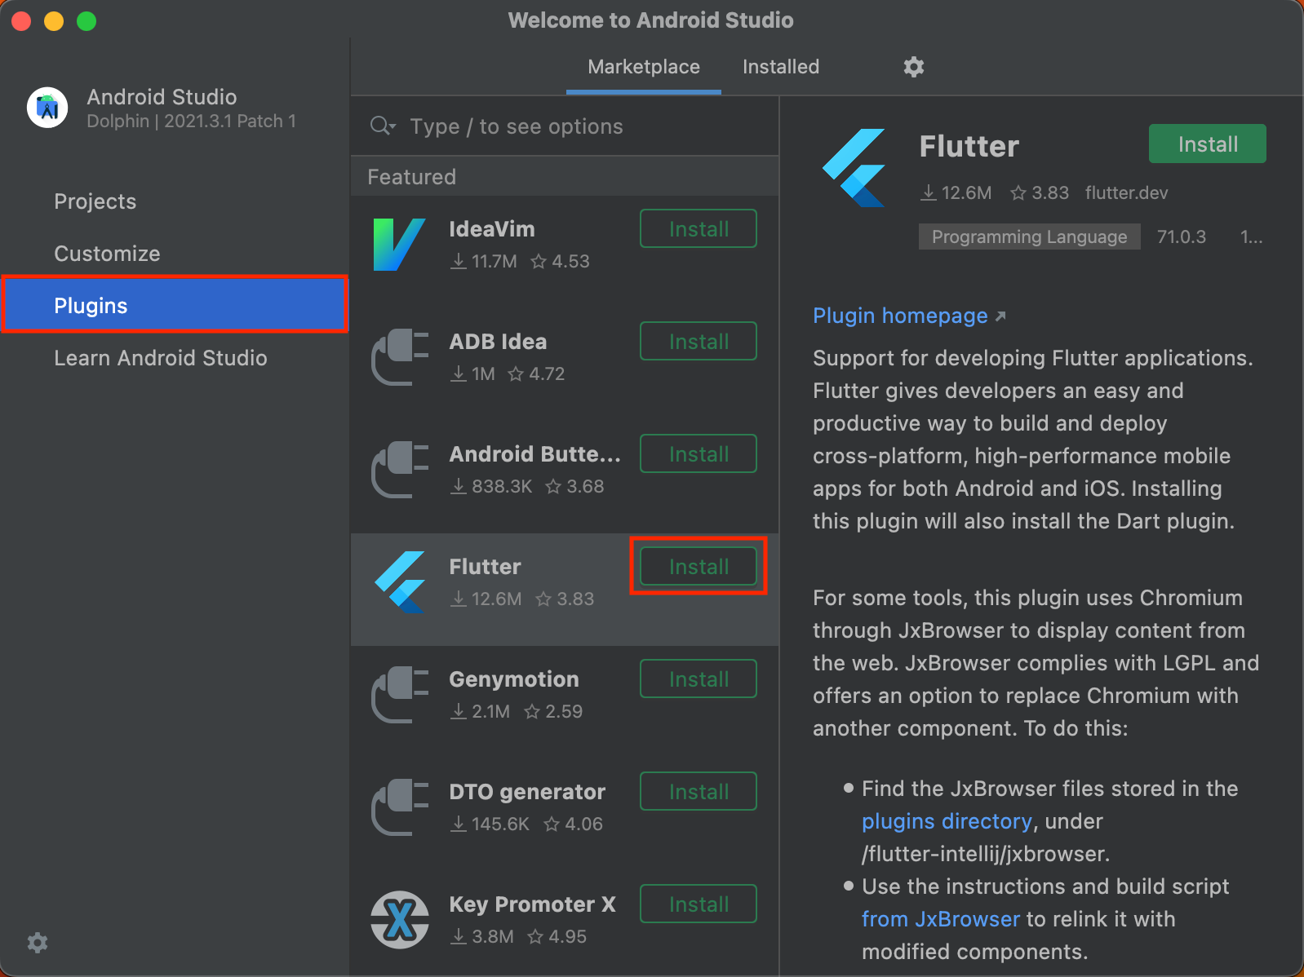Install the IdeaVim plugin
The image size is (1304, 977).
(x=699, y=229)
